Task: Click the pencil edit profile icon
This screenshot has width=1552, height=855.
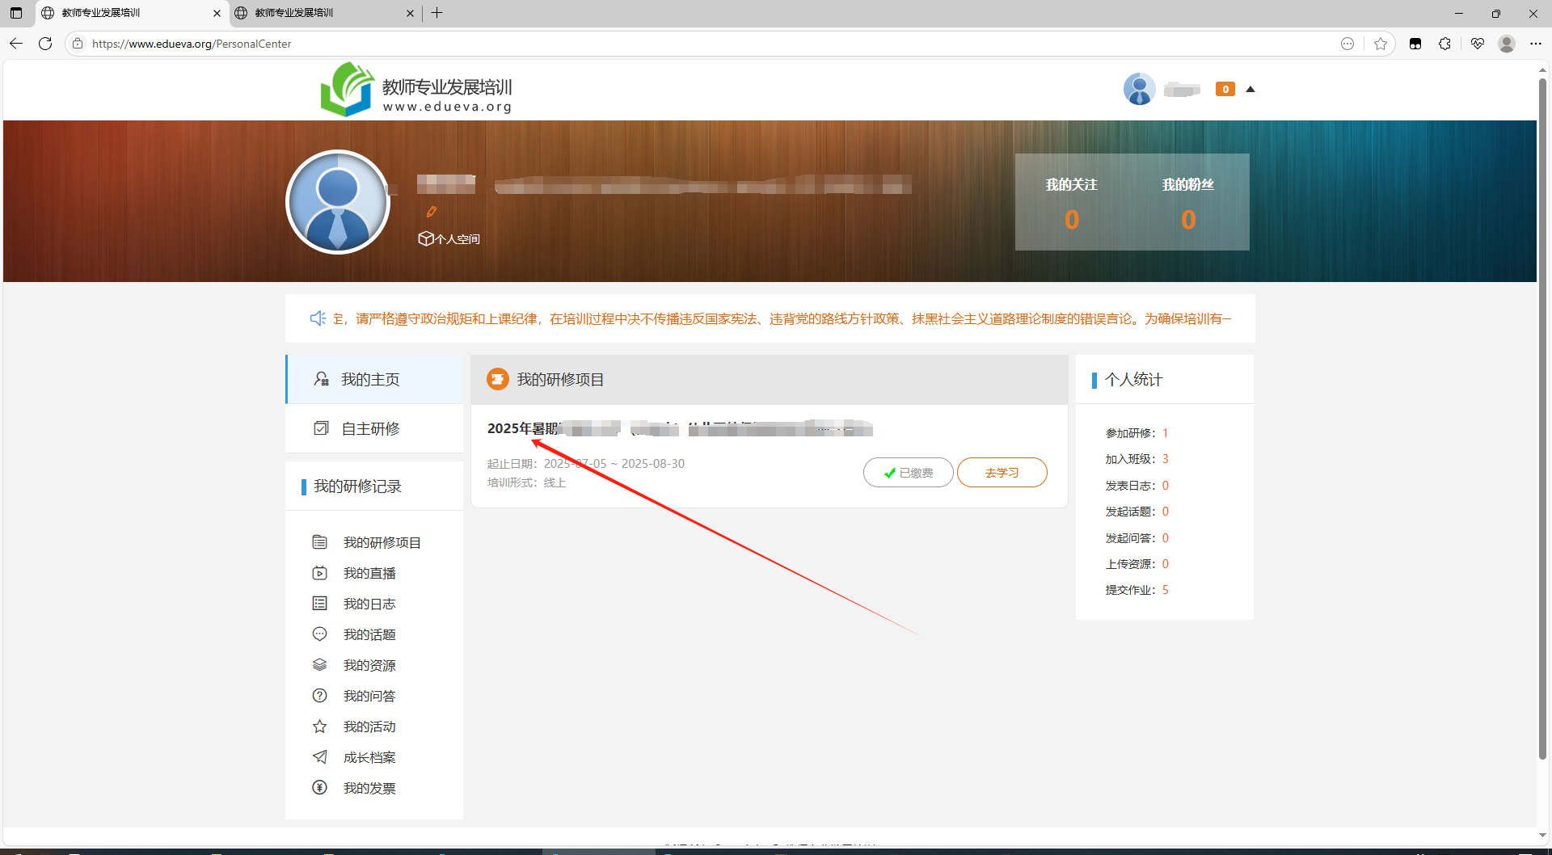Action: (432, 212)
